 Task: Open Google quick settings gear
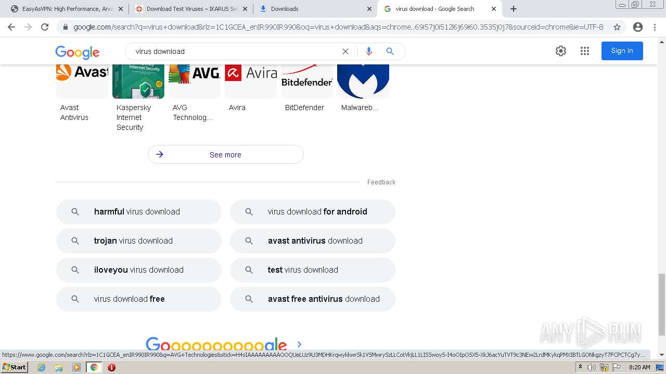click(x=560, y=51)
